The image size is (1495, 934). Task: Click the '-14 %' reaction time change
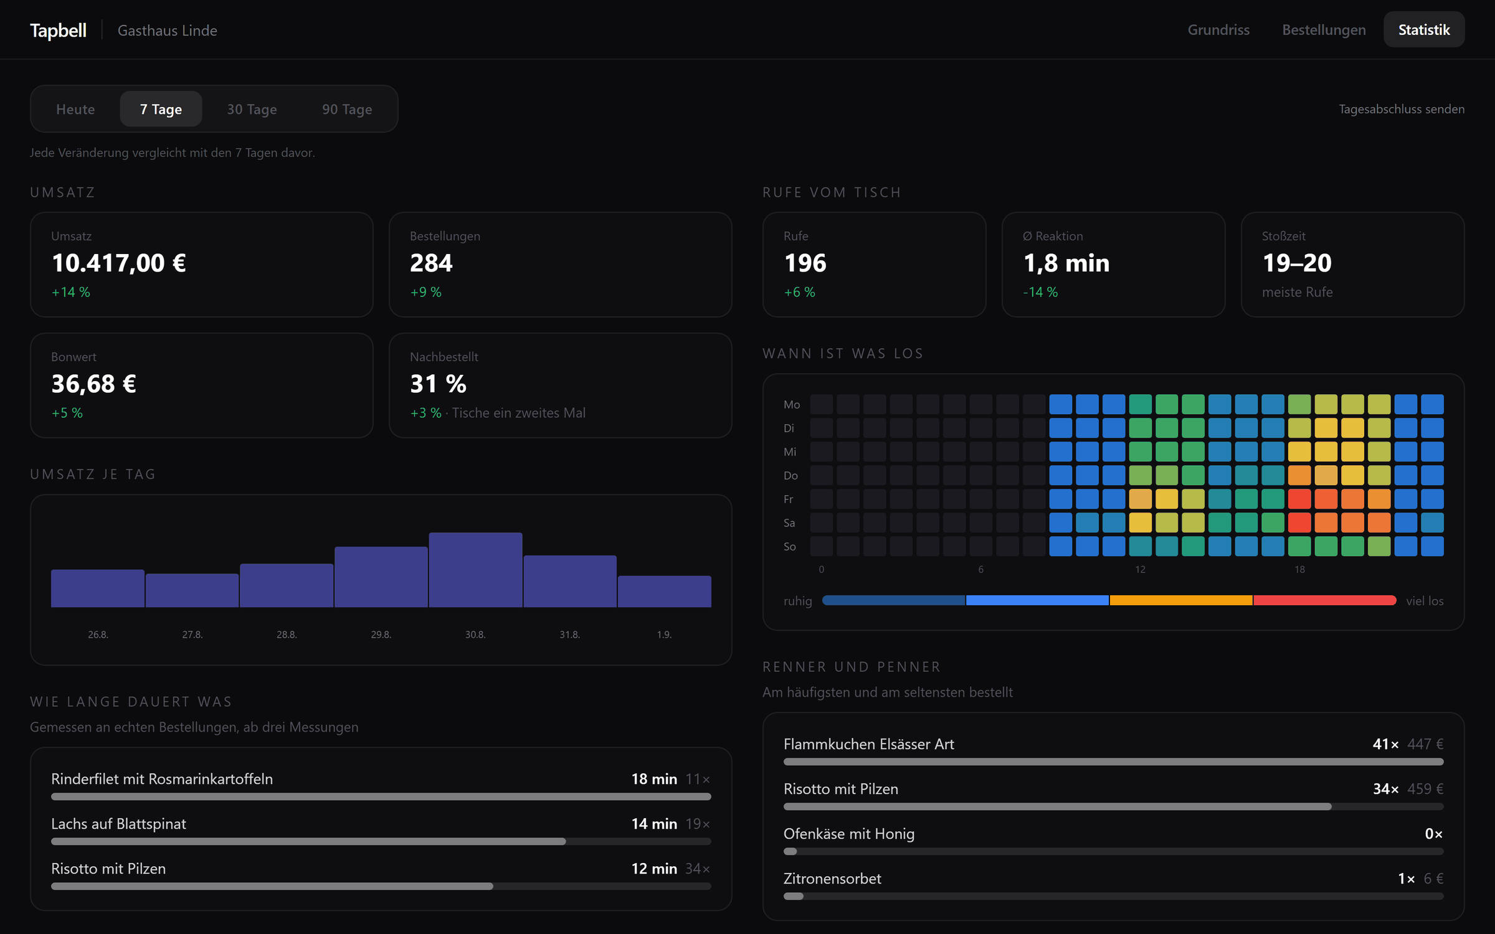1040,292
